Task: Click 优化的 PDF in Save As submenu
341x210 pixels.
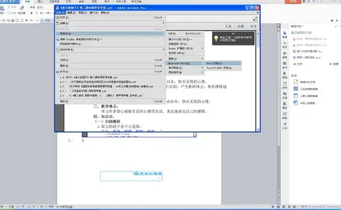Action: pyautogui.click(x=185, y=53)
